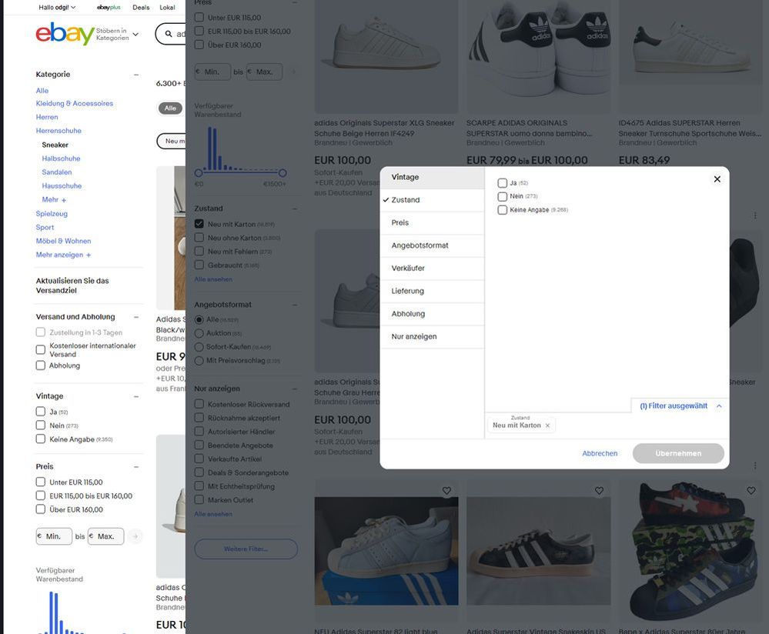Click the magnifier icon in the search box
This screenshot has width=769, height=634.
[167, 34]
